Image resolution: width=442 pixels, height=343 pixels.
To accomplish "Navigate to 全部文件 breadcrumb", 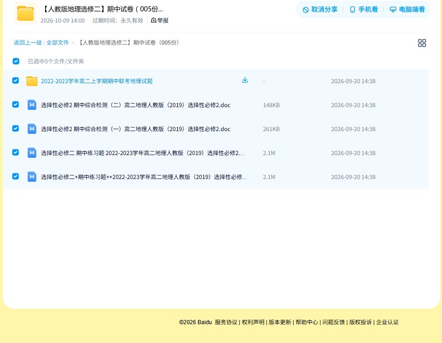I will (x=57, y=43).
